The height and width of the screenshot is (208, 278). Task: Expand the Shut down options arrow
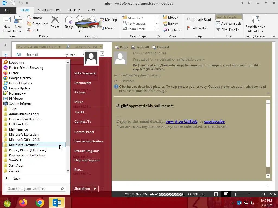pos(95,189)
